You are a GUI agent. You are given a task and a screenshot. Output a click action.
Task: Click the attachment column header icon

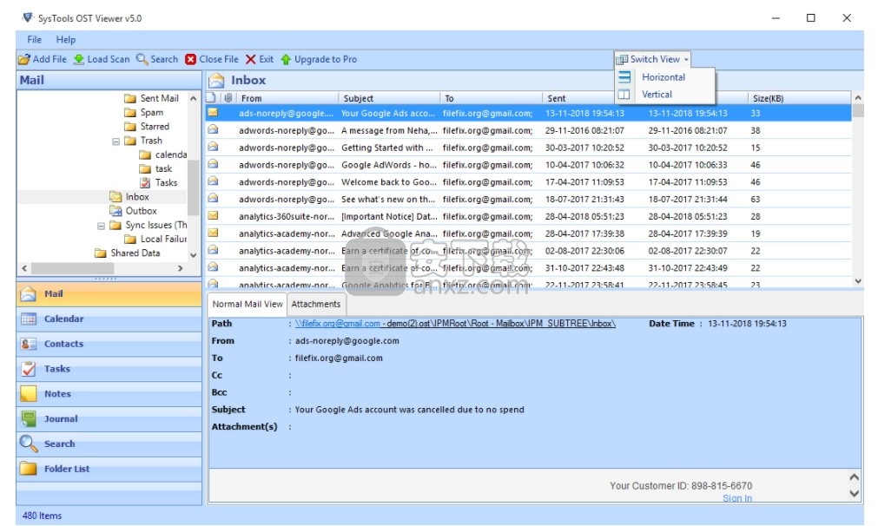228,98
